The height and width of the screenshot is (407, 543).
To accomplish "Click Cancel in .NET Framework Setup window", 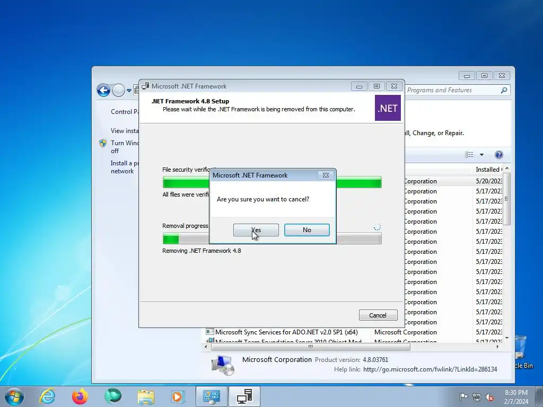I will (x=378, y=315).
